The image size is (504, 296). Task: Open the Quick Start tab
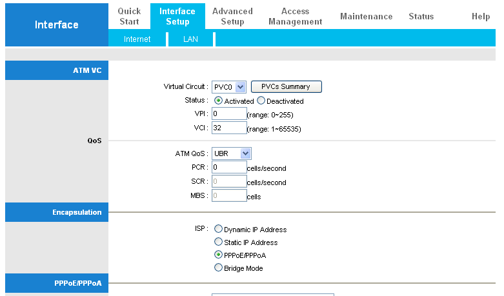point(129,16)
